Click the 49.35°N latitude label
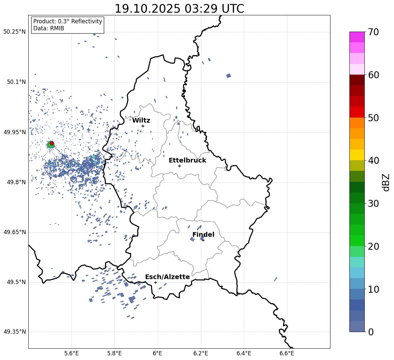 [15, 332]
